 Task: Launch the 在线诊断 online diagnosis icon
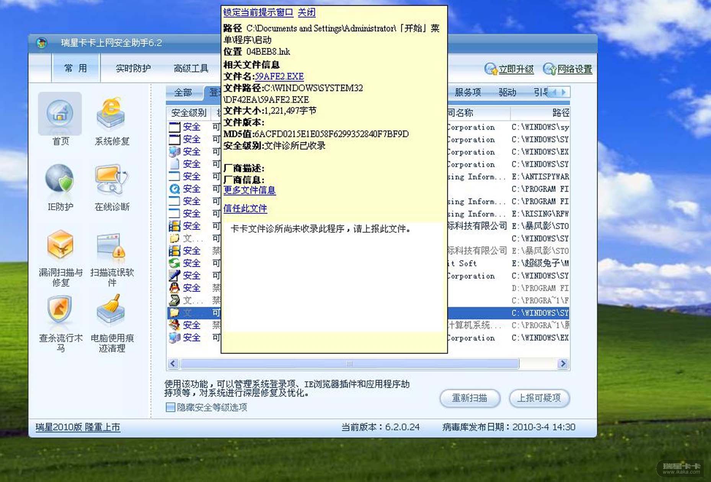(111, 179)
